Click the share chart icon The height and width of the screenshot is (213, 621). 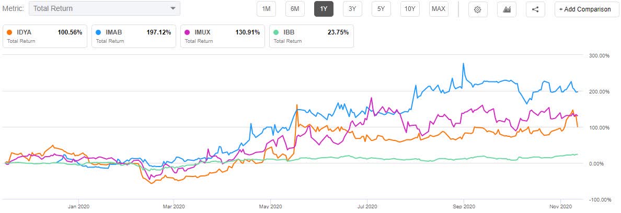coord(535,9)
